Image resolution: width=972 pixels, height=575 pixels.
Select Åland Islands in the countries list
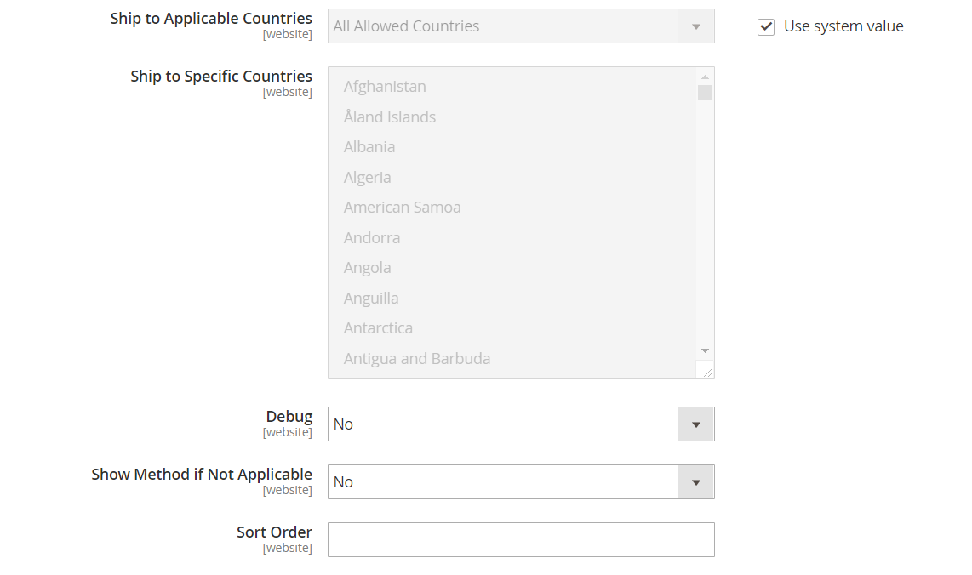pos(390,117)
